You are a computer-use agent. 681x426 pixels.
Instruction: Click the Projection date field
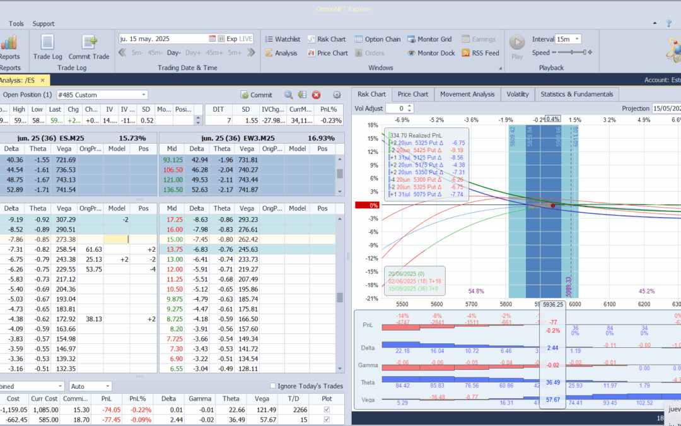(666, 109)
